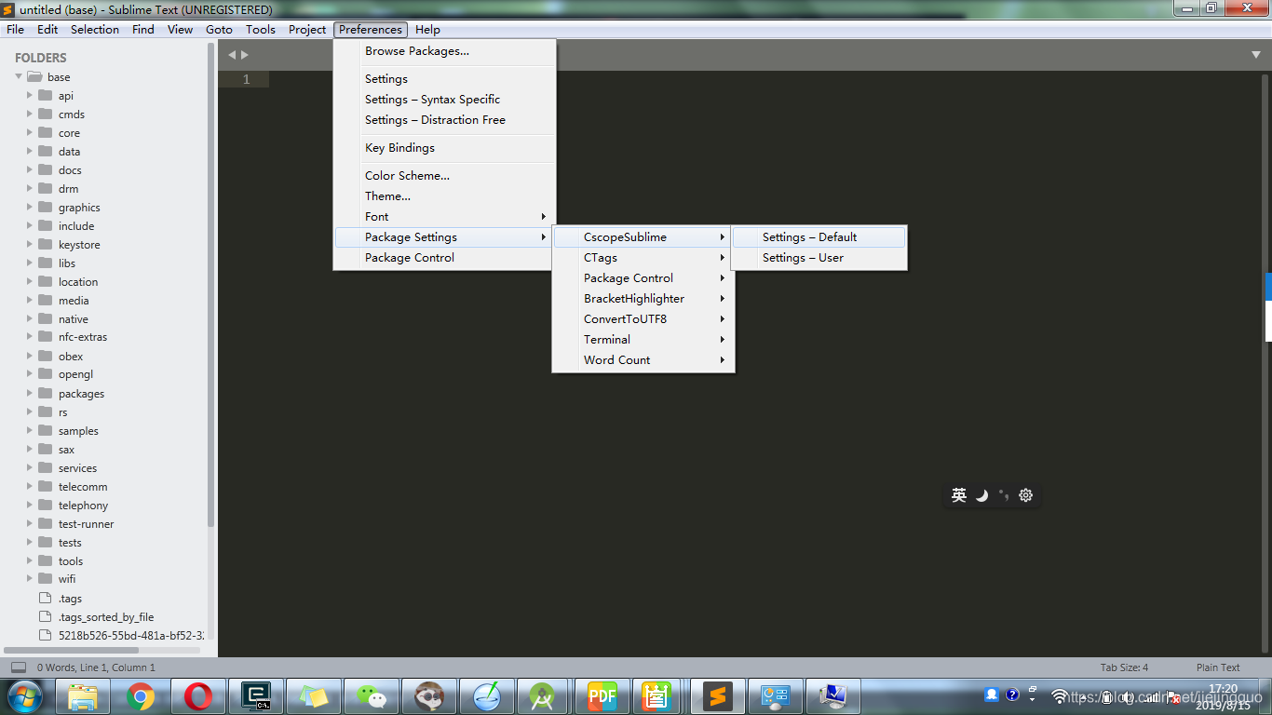Expand the wifi folder arrow
This screenshot has height=715, width=1272.
click(x=29, y=578)
